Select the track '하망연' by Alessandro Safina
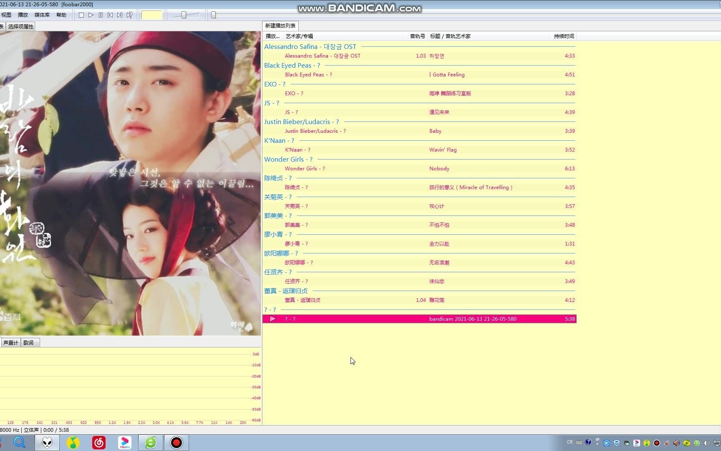This screenshot has width=721, height=451. coord(419,56)
